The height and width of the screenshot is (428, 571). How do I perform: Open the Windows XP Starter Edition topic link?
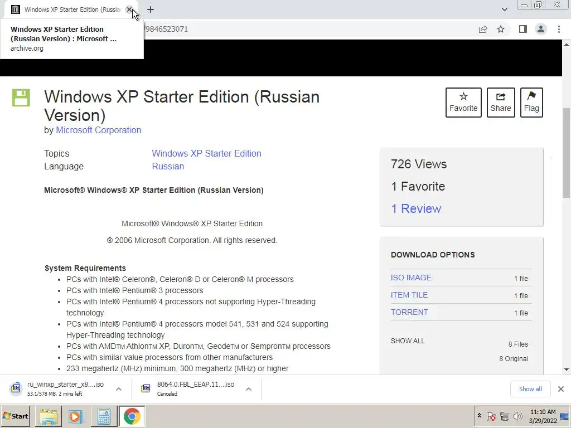[206, 153]
